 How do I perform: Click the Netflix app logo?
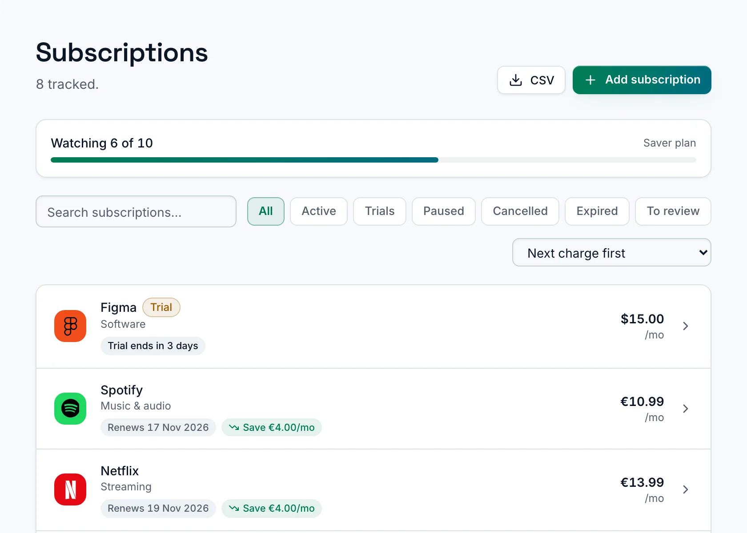pyautogui.click(x=70, y=489)
